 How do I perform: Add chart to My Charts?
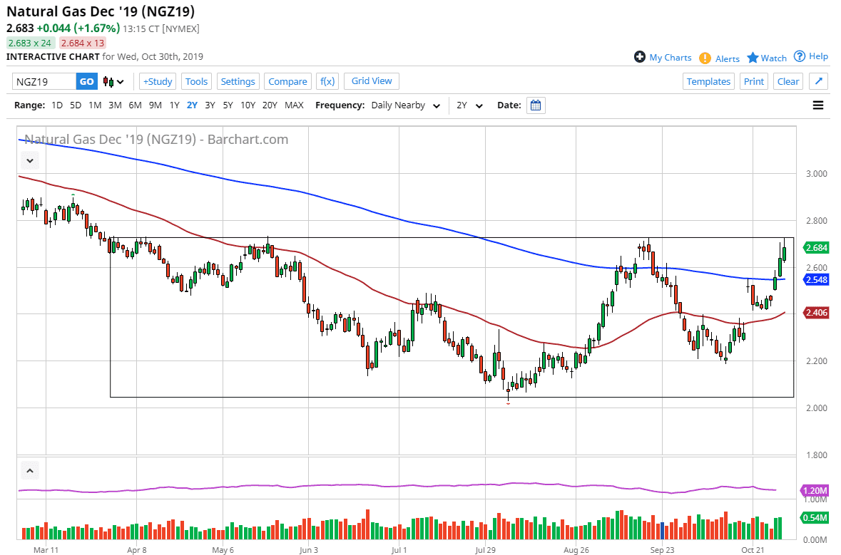point(663,58)
